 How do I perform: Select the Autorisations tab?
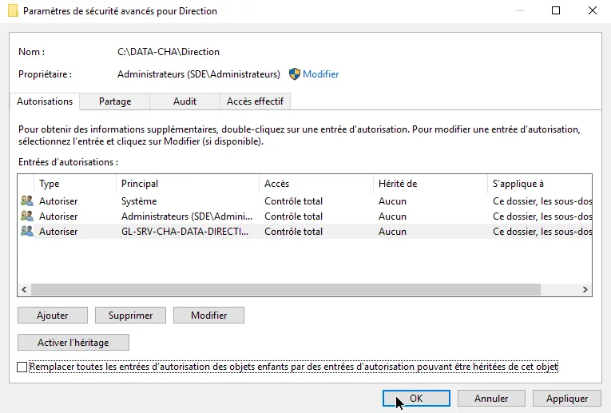pos(45,101)
